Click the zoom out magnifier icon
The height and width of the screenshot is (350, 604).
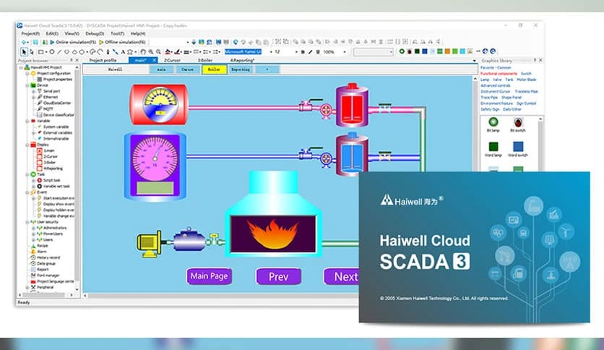click(x=158, y=51)
